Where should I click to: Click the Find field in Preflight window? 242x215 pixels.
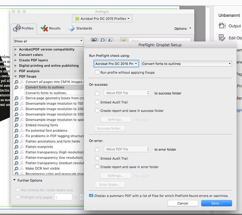tap(160, 40)
